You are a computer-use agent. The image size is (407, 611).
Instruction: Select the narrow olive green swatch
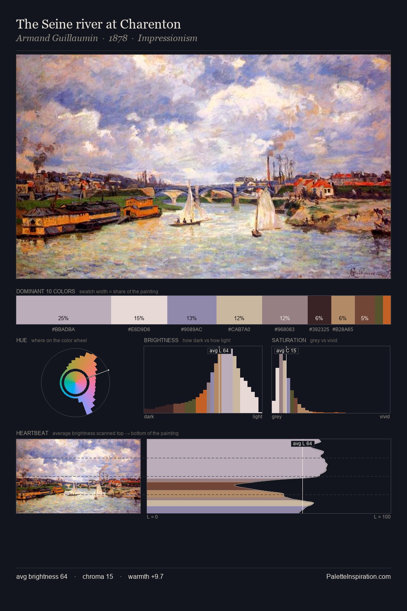379,310
